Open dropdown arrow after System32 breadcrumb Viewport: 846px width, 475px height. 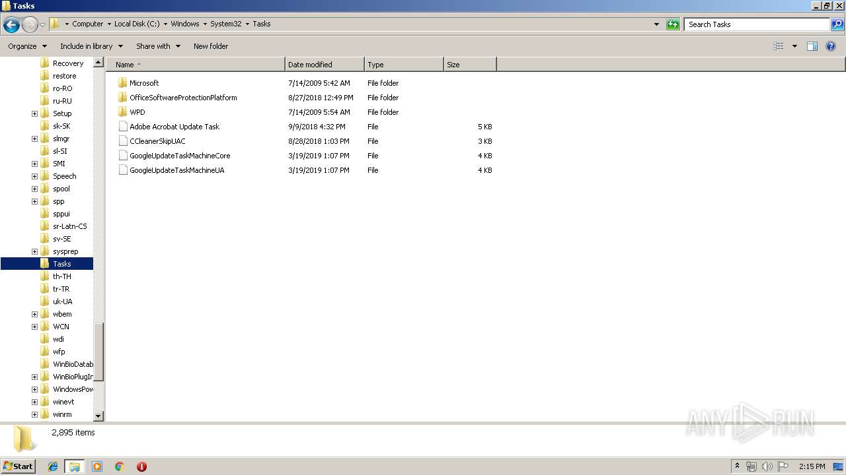point(247,24)
